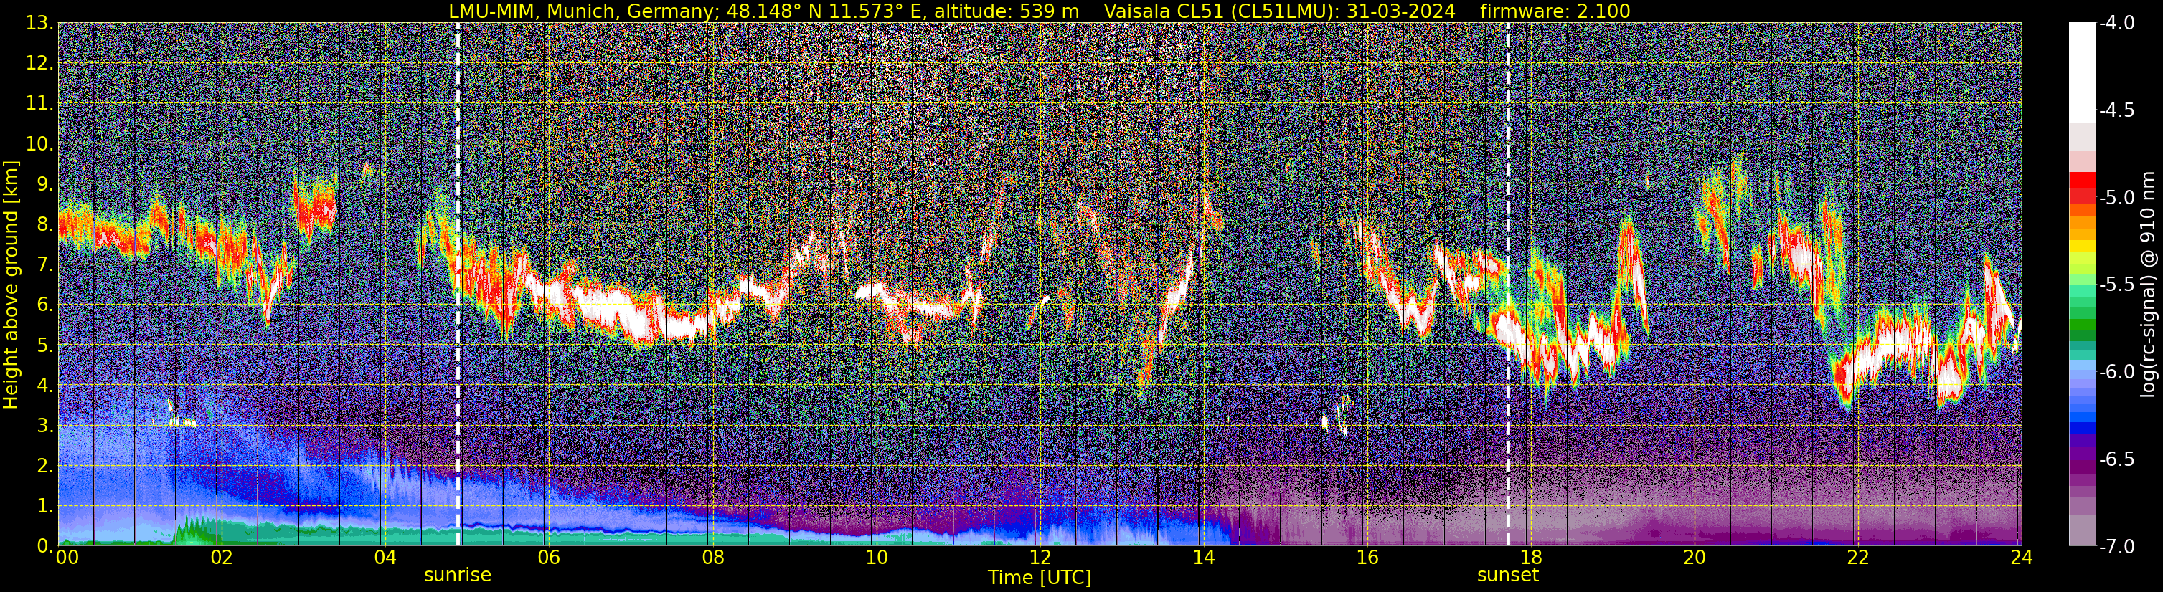Screen dimensions: 2163x592
Task: Click the height axis tick '3.'
Action: pyautogui.click(x=44, y=425)
